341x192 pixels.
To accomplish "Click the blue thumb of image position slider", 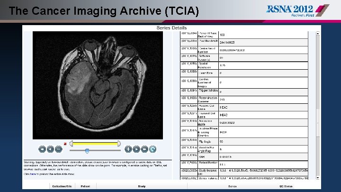I will tap(87, 151).
